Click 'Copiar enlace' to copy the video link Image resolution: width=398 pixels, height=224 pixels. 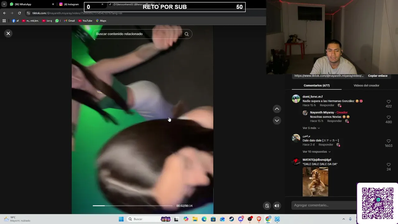378,76
